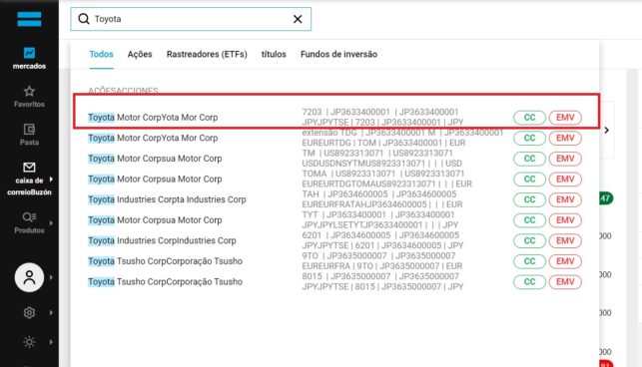Click EMV button for 7203 row
Viewport: 642px width, 367px height.
click(565, 118)
